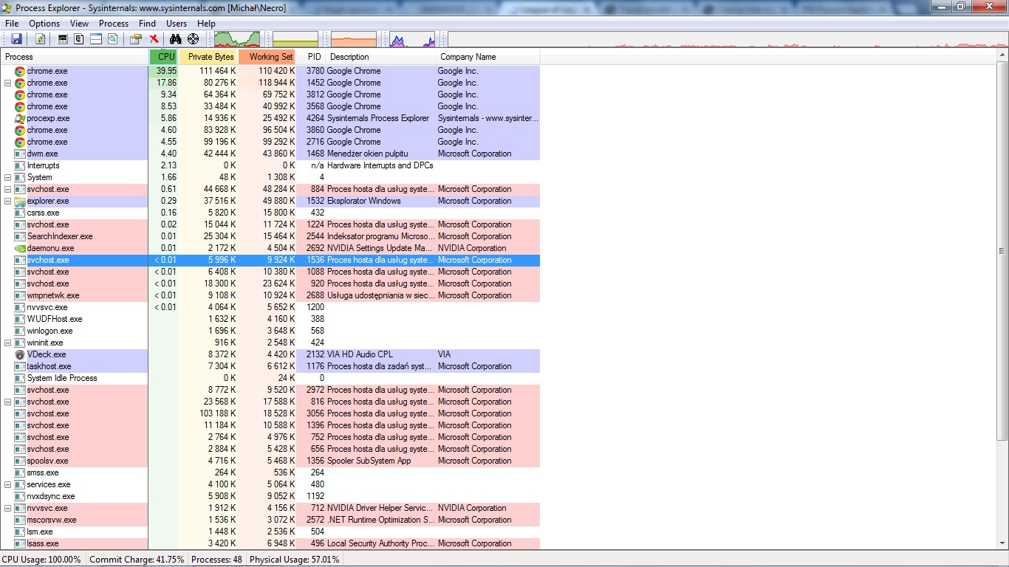1009x567 pixels.
Task: Open the green CPU usage mini graph
Action: point(237,39)
